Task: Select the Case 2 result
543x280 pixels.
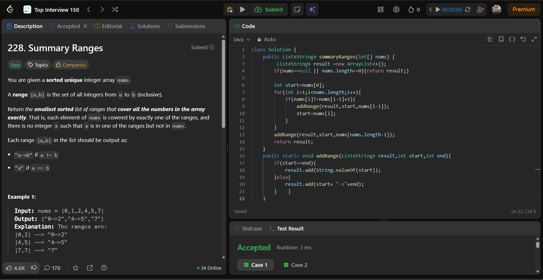Action: click(x=295, y=265)
